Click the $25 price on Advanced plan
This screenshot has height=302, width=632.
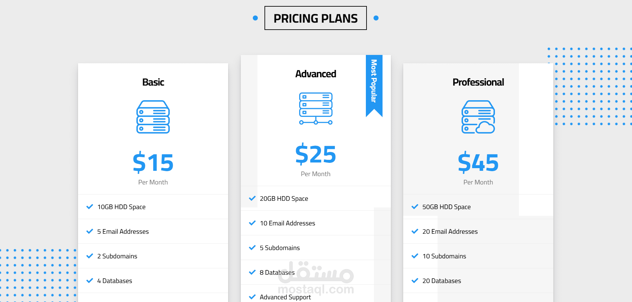(315, 154)
